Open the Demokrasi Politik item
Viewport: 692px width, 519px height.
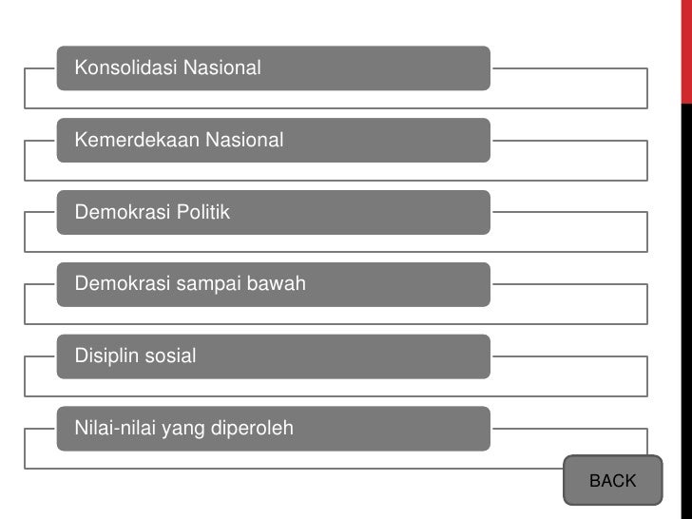273,213
